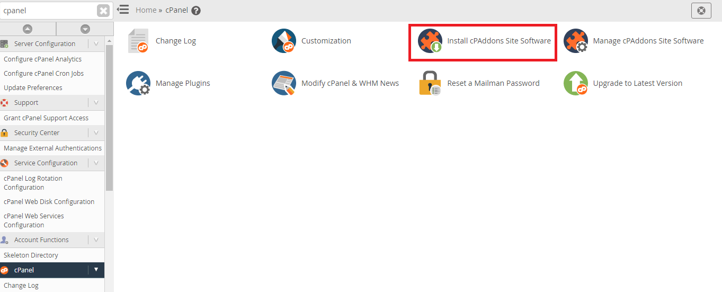Click the sidebar vertical scrollbar
This screenshot has height=292, width=722.
(x=109, y=117)
